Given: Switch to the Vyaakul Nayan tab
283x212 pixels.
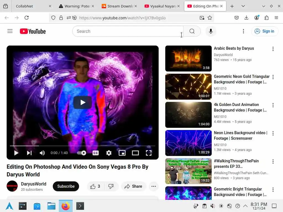Looking at the screenshot, I should (161, 6).
